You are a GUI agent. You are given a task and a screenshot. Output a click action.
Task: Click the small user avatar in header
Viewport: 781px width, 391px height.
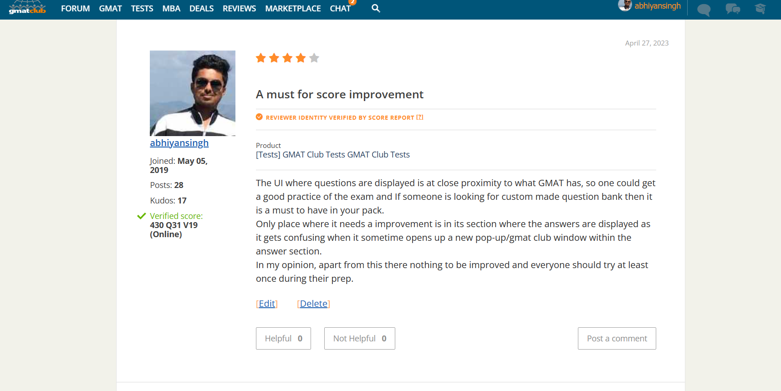pyautogui.click(x=624, y=5)
